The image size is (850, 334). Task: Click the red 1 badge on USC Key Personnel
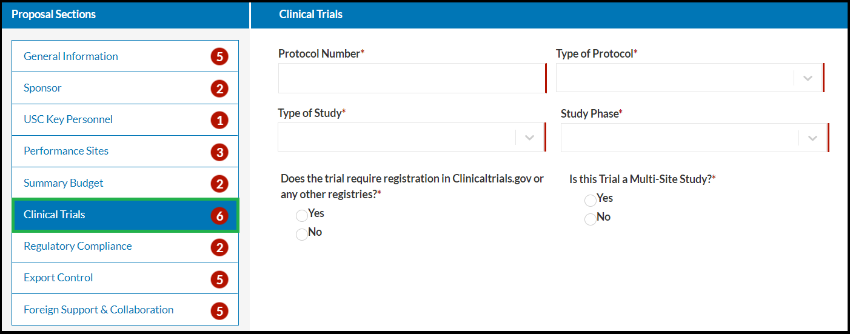(x=219, y=121)
